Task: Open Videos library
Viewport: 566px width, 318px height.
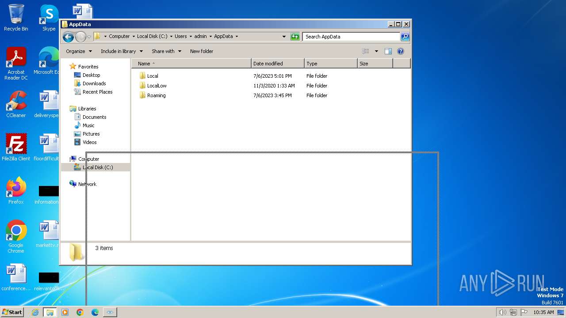Action: click(89, 142)
